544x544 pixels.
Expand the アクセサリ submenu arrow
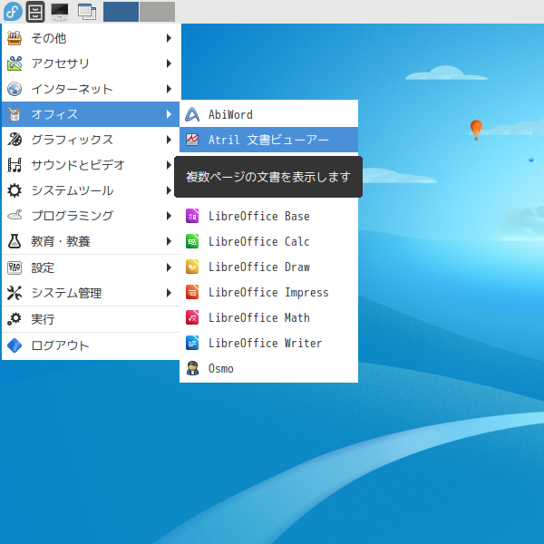169,63
